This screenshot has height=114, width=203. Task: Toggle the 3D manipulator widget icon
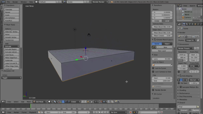(x=60, y=102)
